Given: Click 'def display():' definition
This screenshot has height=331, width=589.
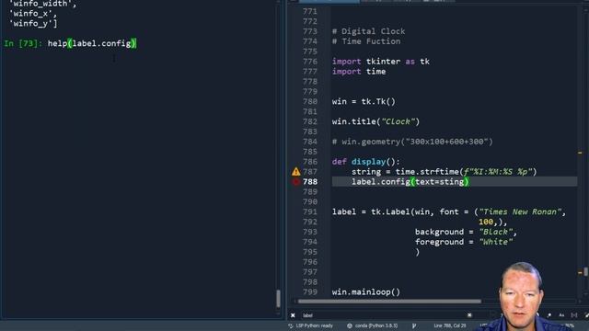Looking at the screenshot, I should (366, 162).
